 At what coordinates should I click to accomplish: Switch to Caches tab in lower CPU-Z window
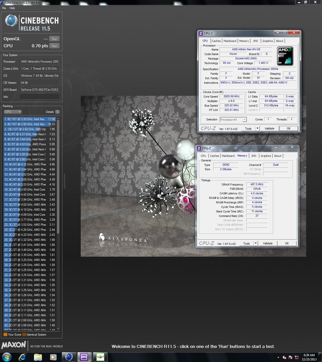click(x=214, y=156)
